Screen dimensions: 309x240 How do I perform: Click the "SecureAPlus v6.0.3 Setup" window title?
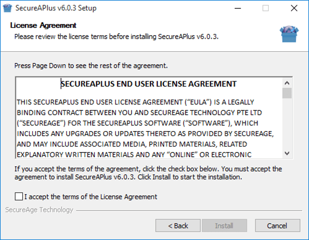56,8
